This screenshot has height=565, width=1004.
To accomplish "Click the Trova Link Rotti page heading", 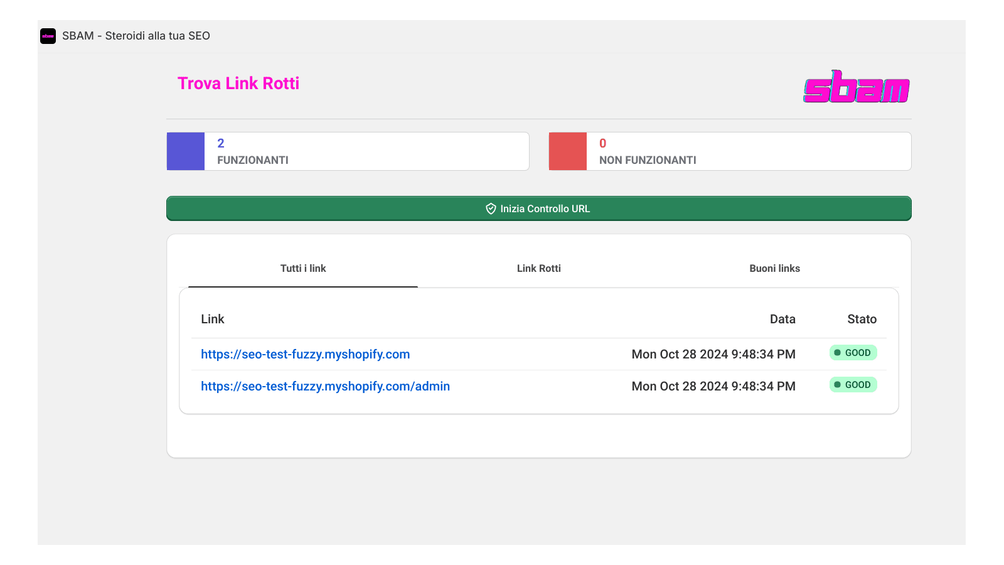I will click(238, 83).
